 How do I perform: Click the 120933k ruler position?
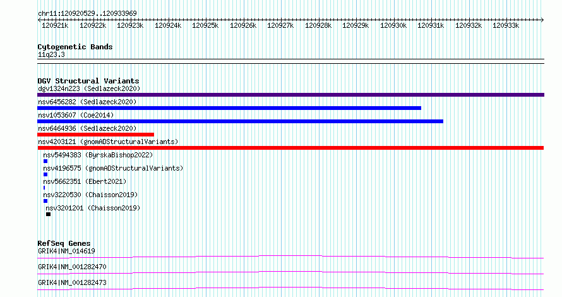[506, 25]
